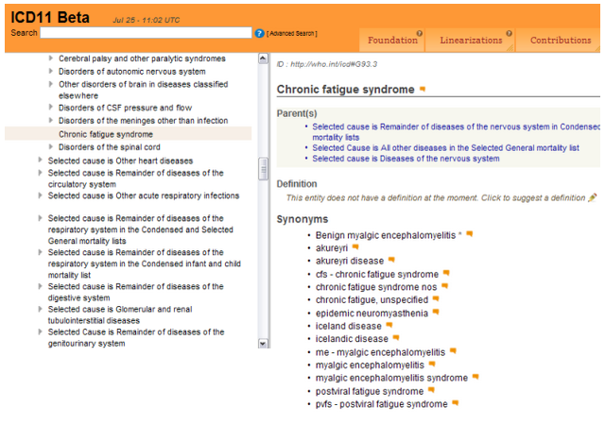Click comment flag next to Chronic fatigue syndrome title
The height and width of the screenshot is (424, 605).
pyautogui.click(x=423, y=90)
